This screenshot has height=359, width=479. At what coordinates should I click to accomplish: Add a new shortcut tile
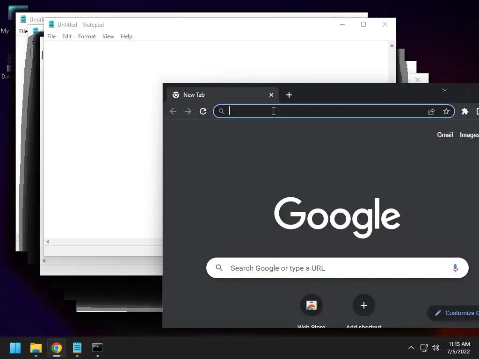point(363,311)
